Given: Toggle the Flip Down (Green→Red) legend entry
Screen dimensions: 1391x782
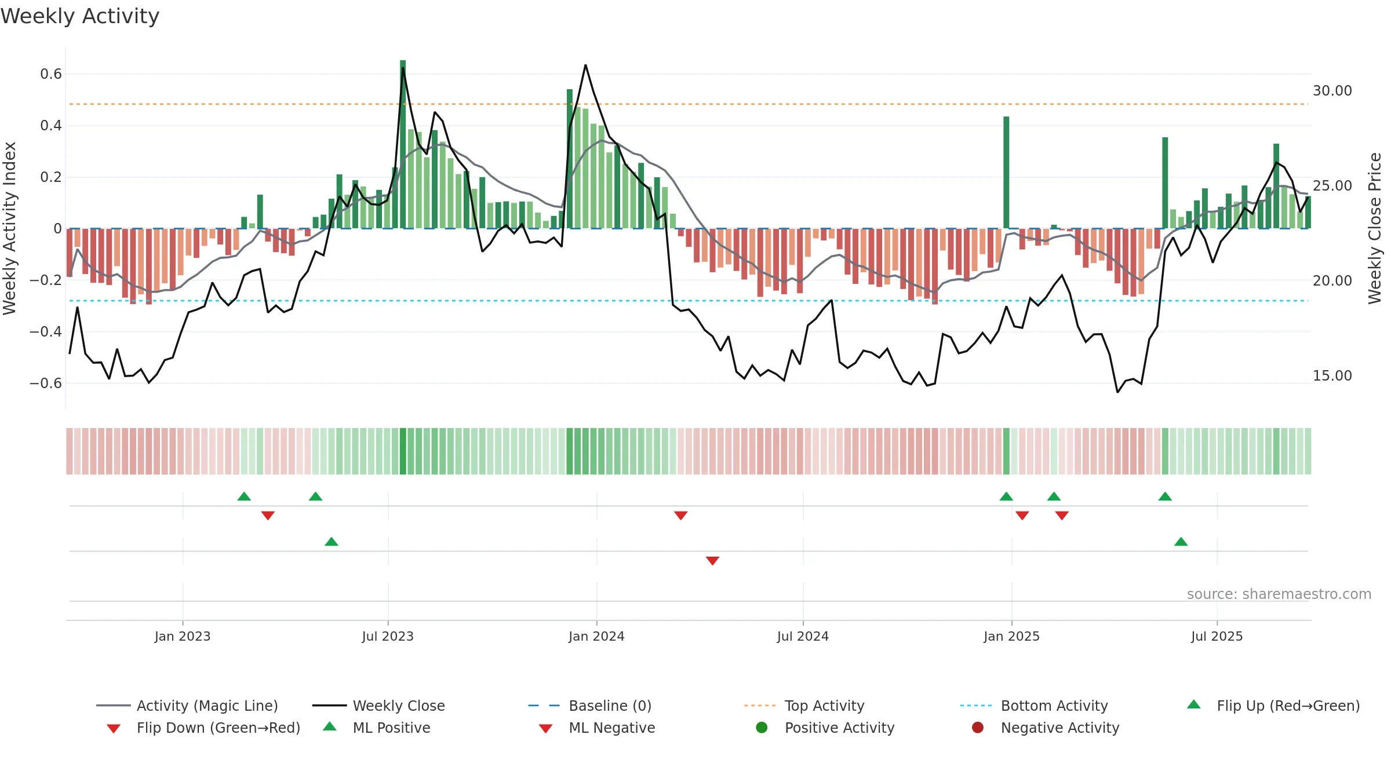Looking at the screenshot, I should (203, 728).
